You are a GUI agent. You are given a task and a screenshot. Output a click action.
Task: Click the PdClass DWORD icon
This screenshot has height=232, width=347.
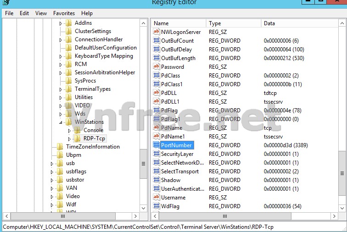tap(156, 75)
